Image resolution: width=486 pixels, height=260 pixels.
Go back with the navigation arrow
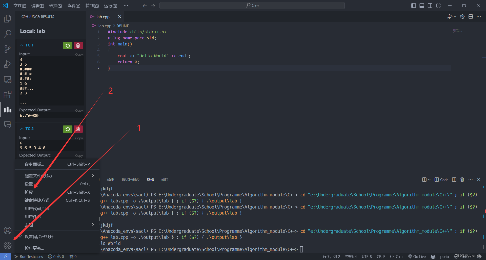(145, 6)
